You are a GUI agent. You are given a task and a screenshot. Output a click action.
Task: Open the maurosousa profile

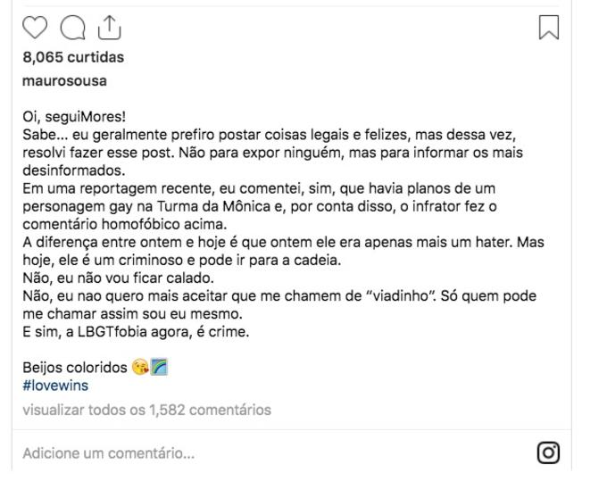[x=64, y=81]
